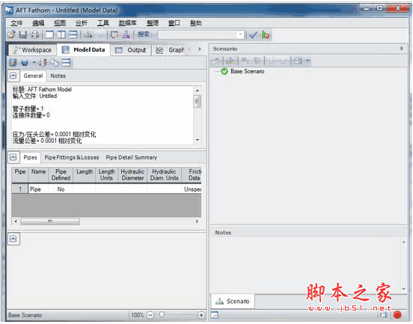Open the Pipe Fittings & Losses tab

pyautogui.click(x=72, y=158)
